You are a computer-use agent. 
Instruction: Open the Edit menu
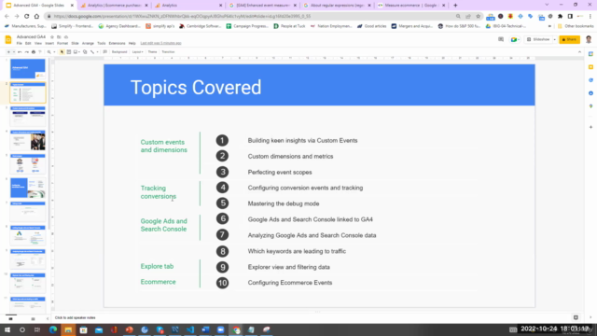click(x=28, y=44)
